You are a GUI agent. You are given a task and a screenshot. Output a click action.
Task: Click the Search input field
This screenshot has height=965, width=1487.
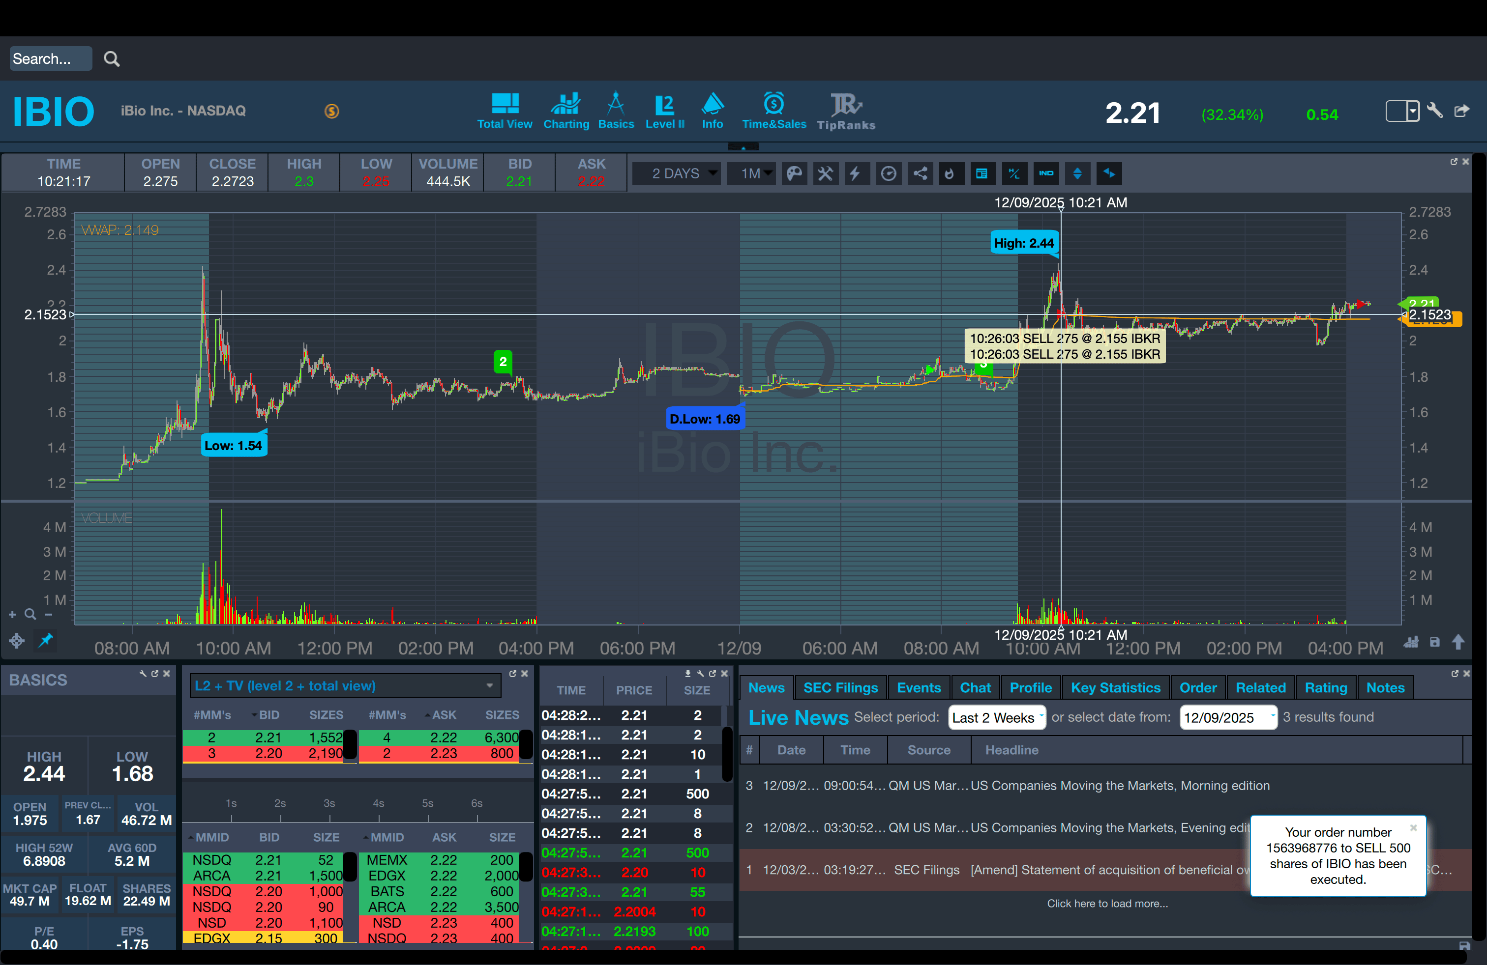click(50, 58)
